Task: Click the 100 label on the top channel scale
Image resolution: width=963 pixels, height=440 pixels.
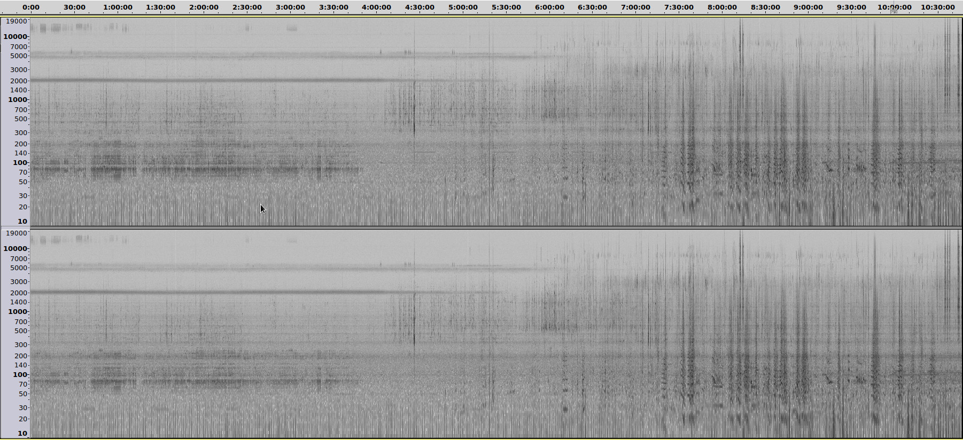Action: (x=20, y=162)
